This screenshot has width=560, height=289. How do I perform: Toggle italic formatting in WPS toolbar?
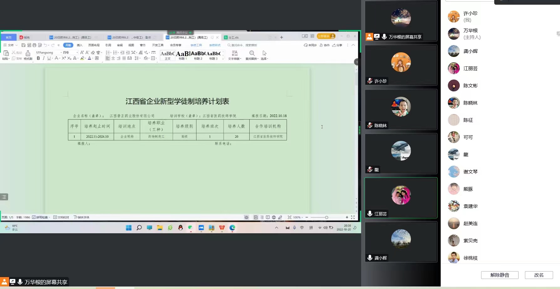coord(44,58)
